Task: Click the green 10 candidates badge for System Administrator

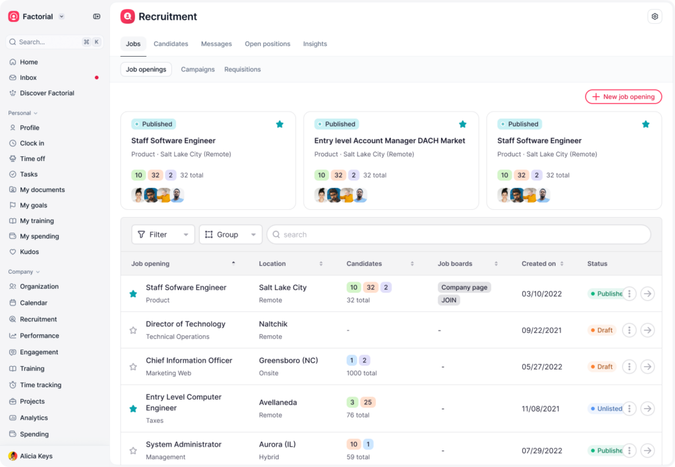Action: [354, 445]
